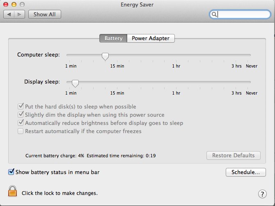Click the Energy Saver window title
This screenshot has width=275, height=206.
point(137,5)
